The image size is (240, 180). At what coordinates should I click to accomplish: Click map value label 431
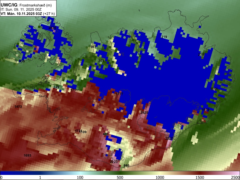106,134
